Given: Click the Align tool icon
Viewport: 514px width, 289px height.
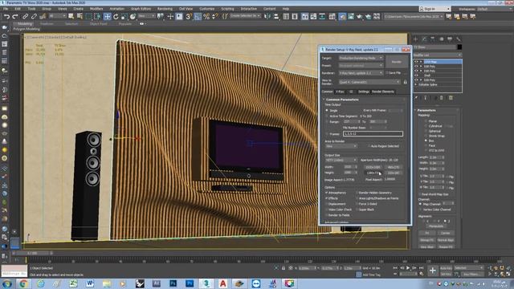Looking at the screenshot, I should pos(276,16).
